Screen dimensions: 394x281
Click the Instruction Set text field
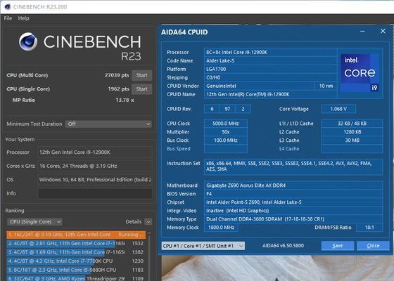(293, 166)
